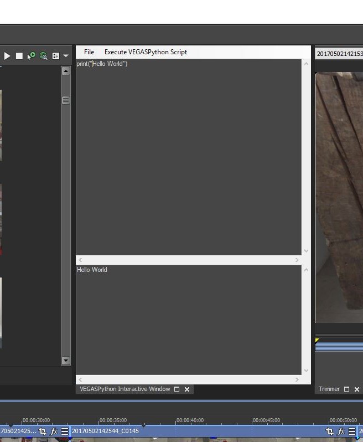Expand the Views dropdown arrow
This screenshot has width=363, height=442.
tap(66, 56)
